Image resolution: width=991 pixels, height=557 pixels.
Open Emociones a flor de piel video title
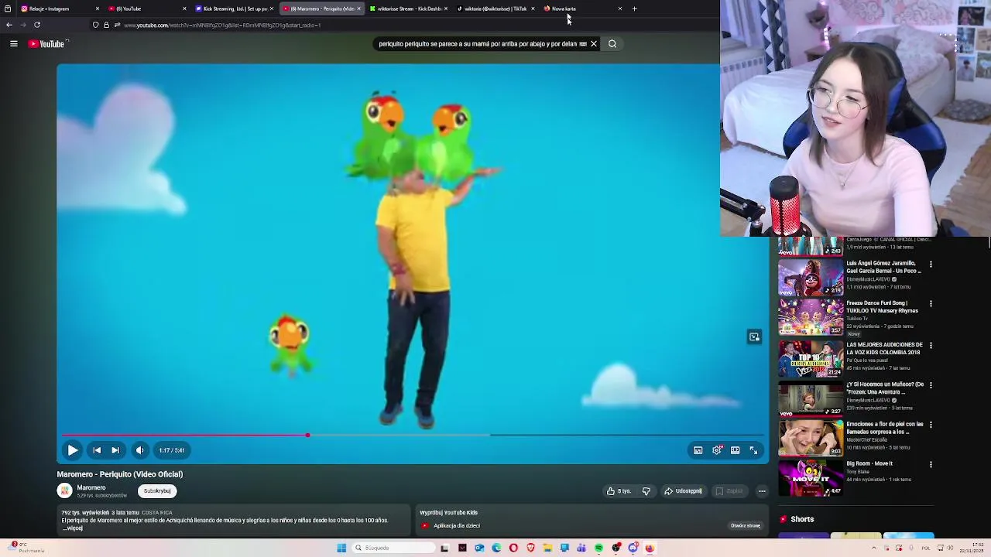click(x=885, y=428)
